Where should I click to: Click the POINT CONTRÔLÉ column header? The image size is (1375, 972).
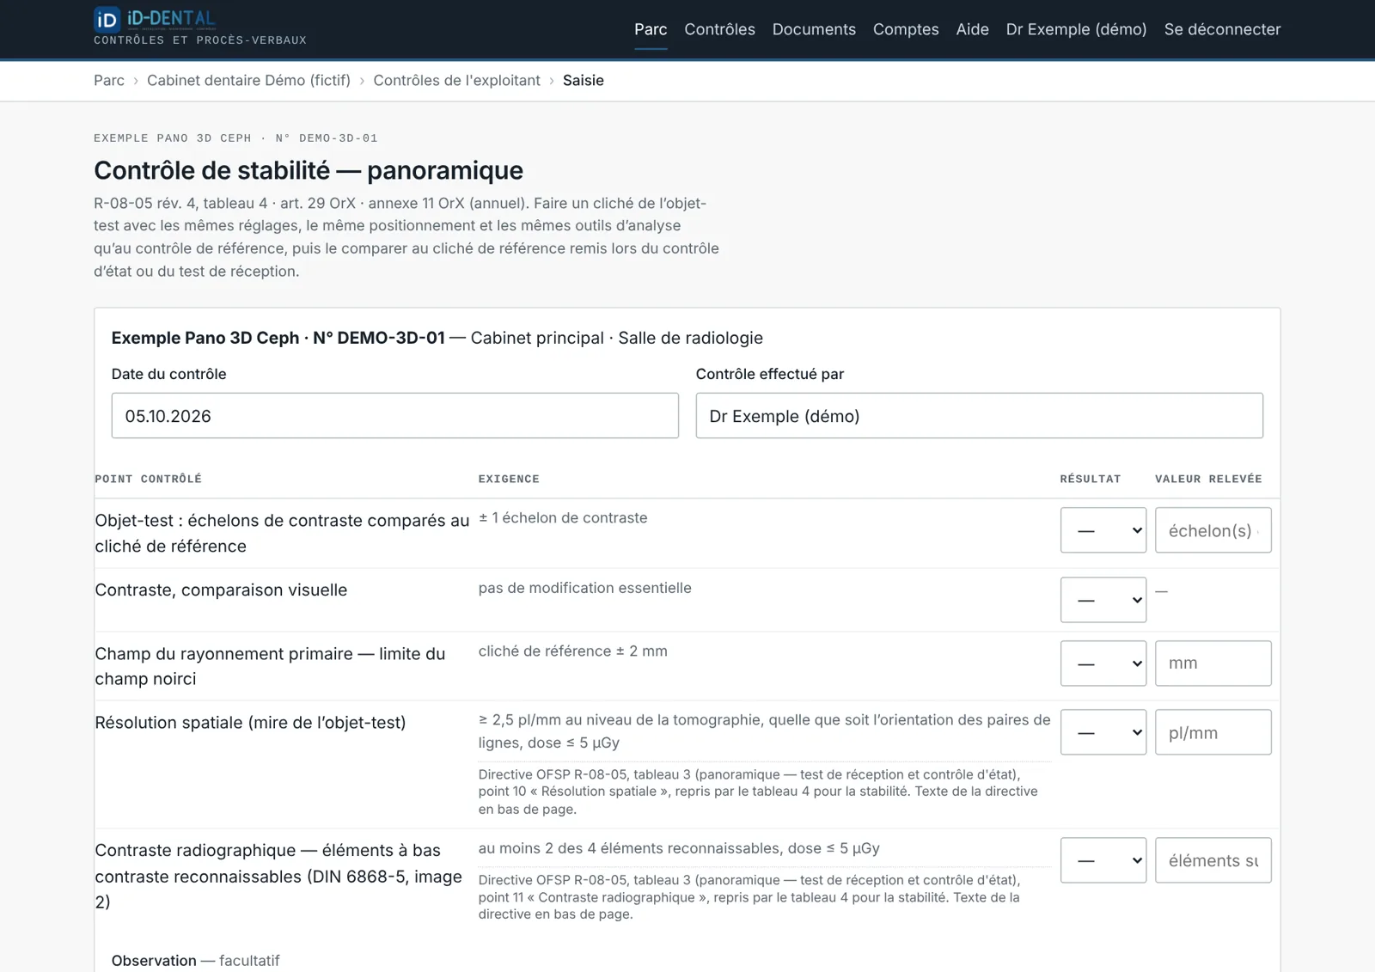point(148,479)
